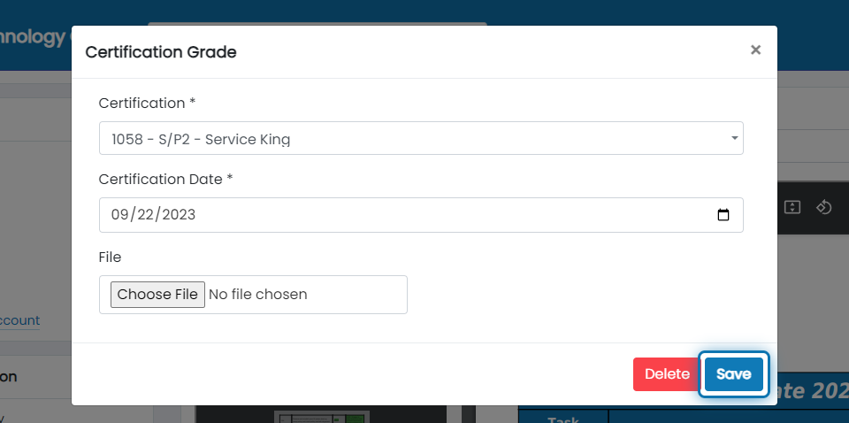This screenshot has height=423, width=849.
Task: Click the Choose File button
Action: pyautogui.click(x=157, y=295)
